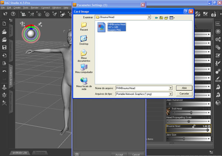Click Accept in Parameter Settings window
Image resolution: width=222 pixels, height=156 pixels.
119,155
